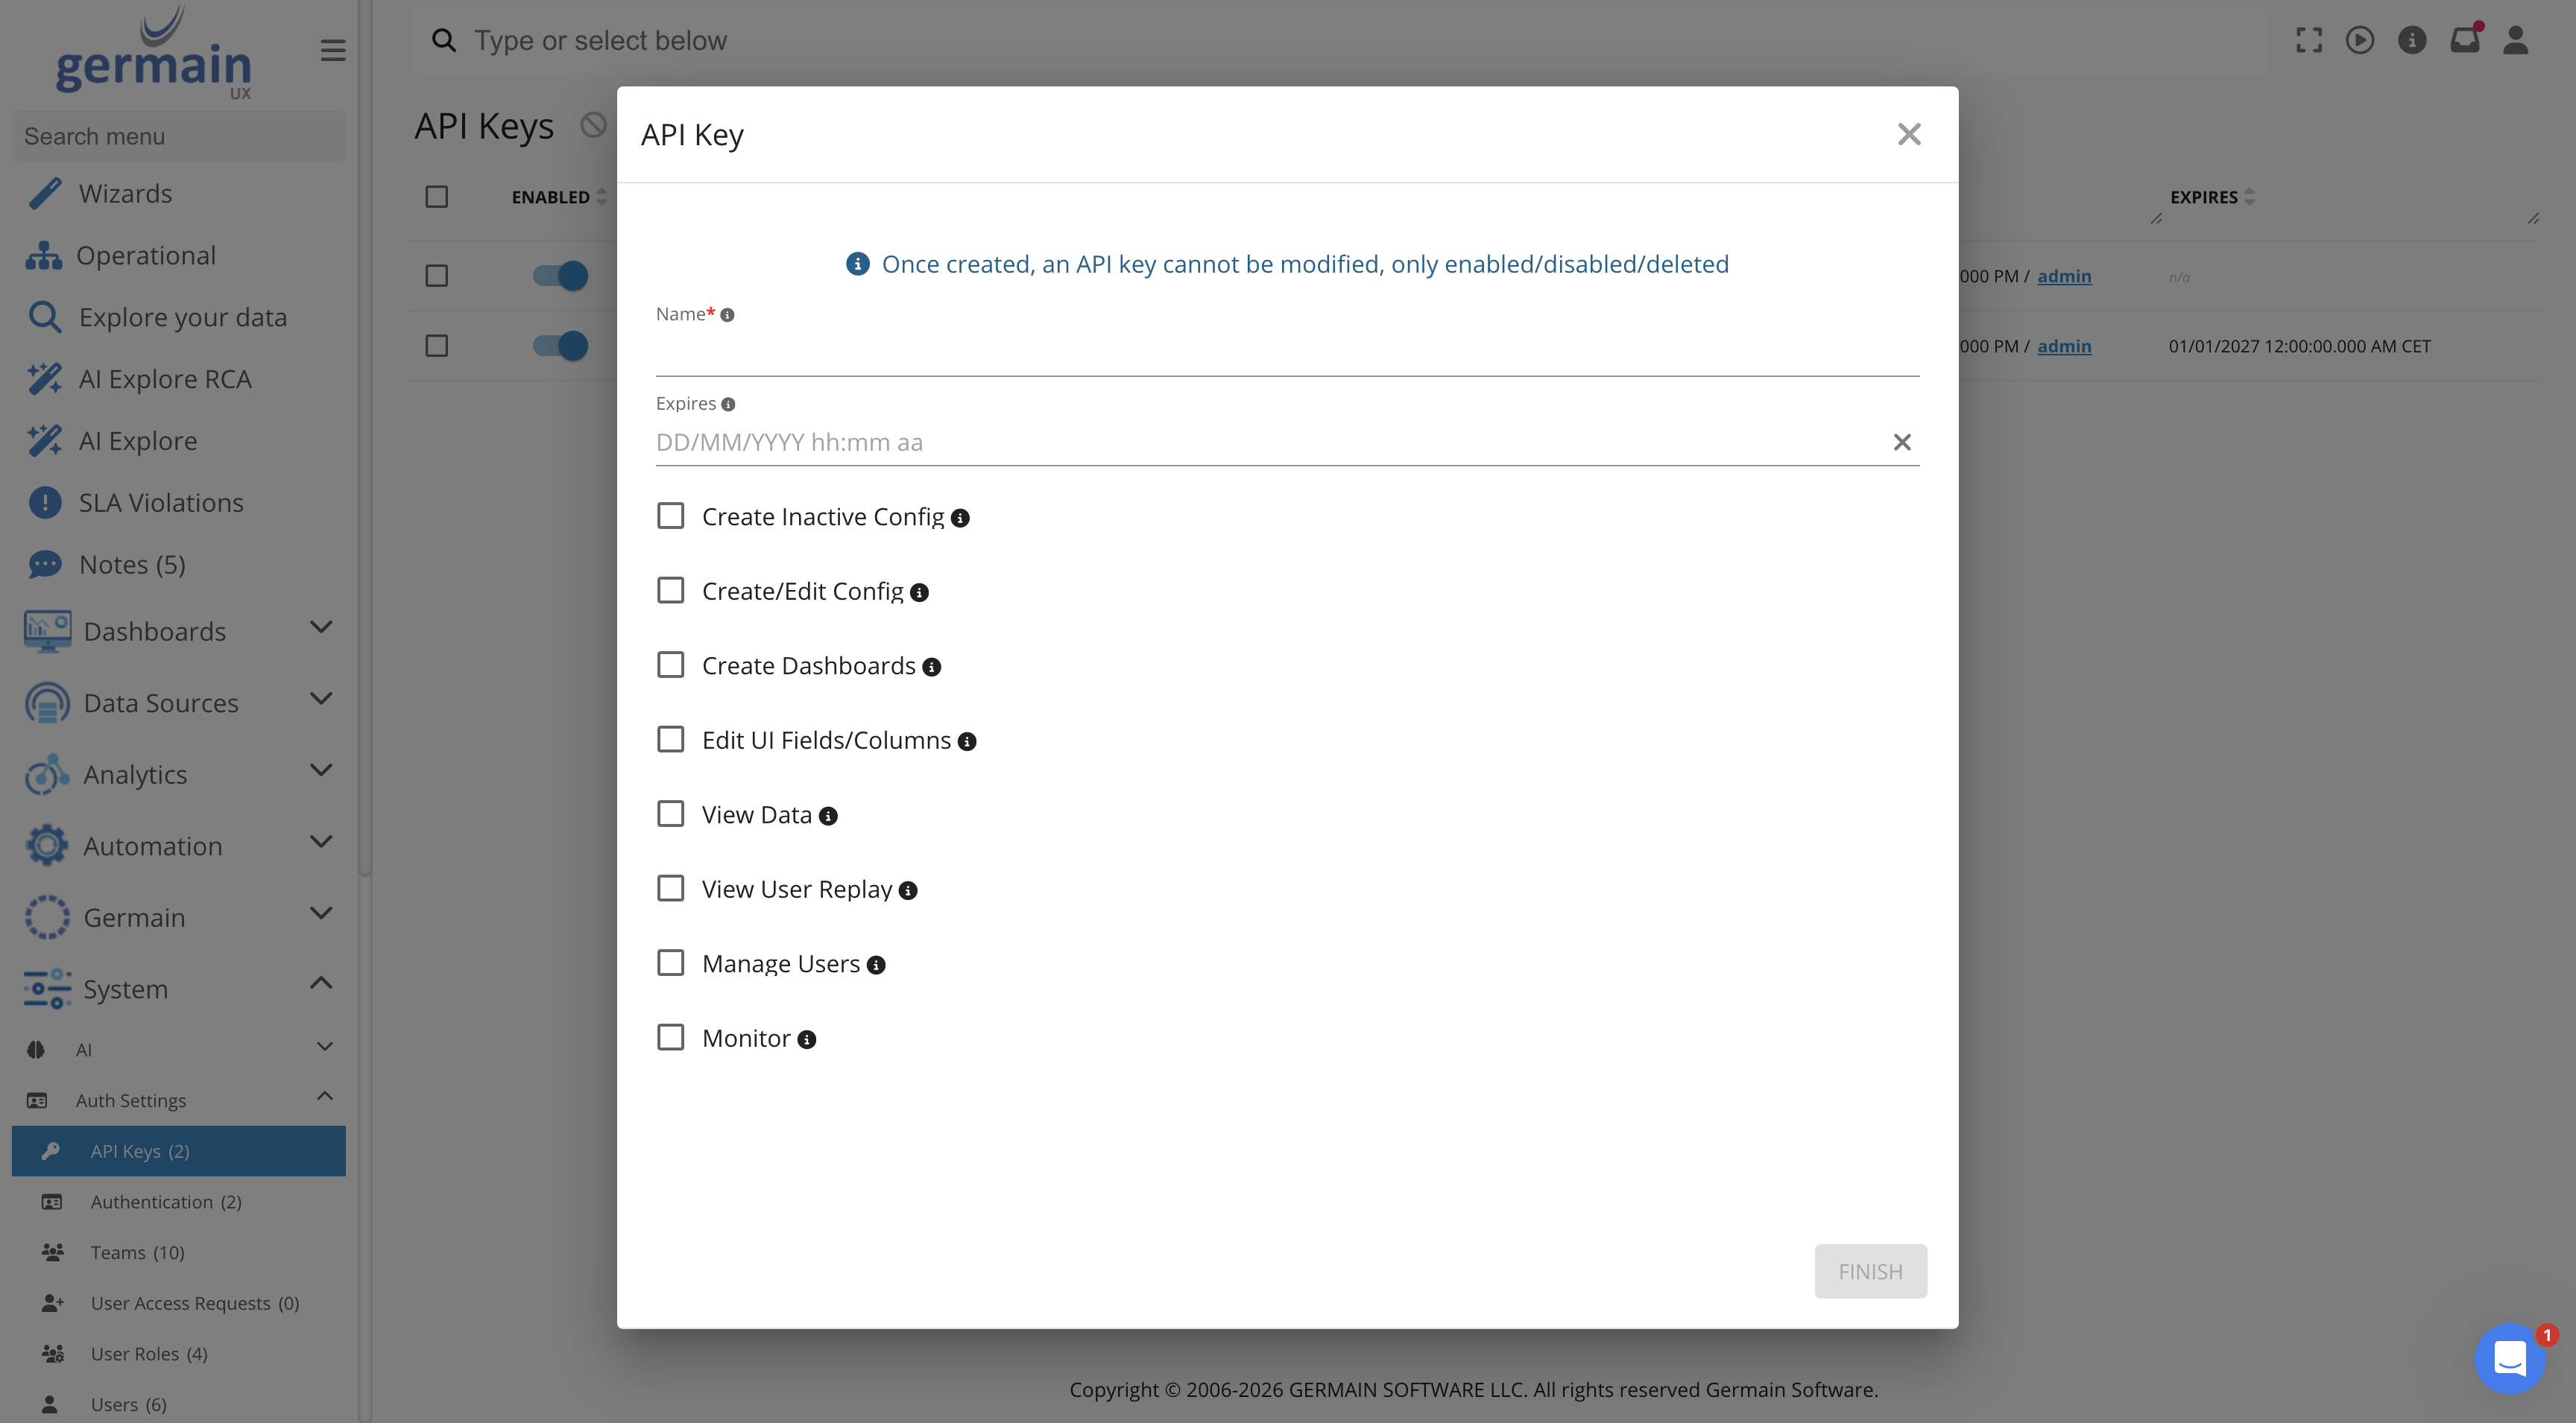The image size is (2576, 1423).
Task: Click the info icon next to Name
Action: pyautogui.click(x=727, y=315)
